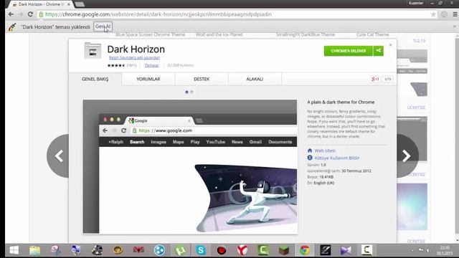459x258 pixels.
Task: Open the Chrome hamburger menu
Action: [x=455, y=14]
